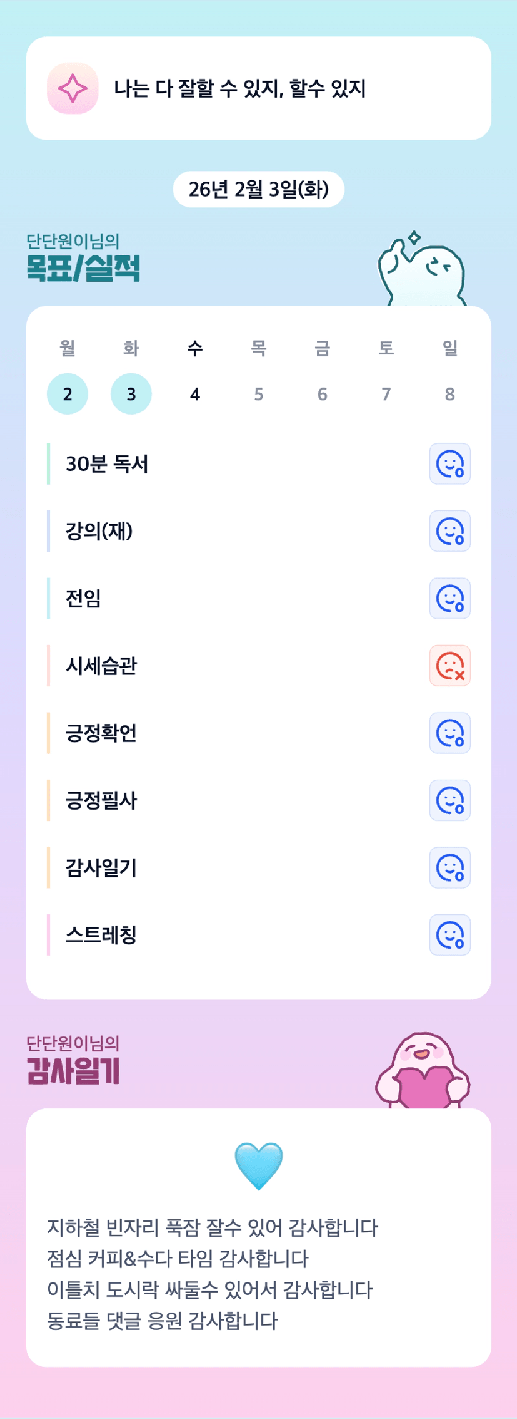
Task: Select Tuesday the 3rd in week calendar
Action: (131, 394)
